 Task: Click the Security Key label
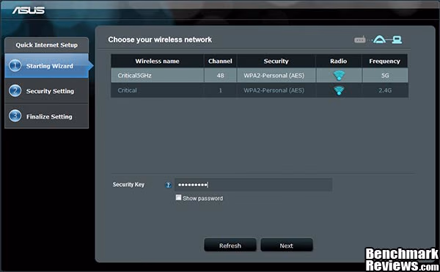click(x=128, y=185)
